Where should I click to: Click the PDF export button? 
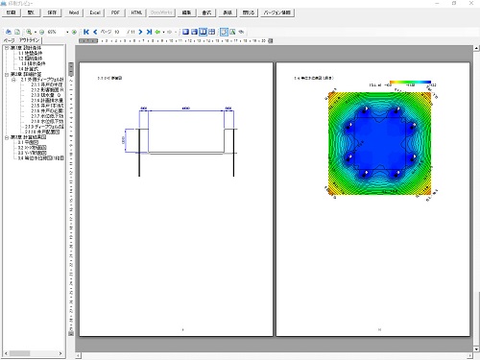[x=115, y=12]
